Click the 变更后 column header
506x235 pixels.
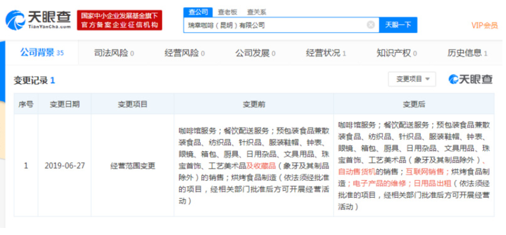(414, 104)
